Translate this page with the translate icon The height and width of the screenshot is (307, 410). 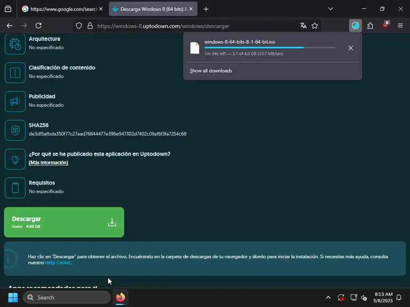[303, 26]
